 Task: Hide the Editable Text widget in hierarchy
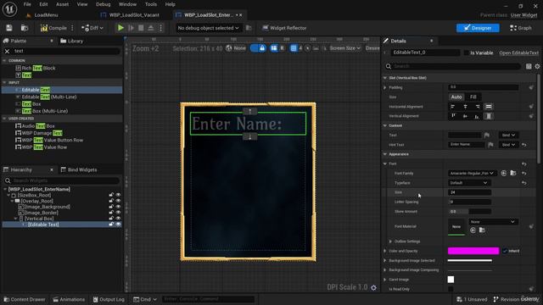tap(118, 225)
